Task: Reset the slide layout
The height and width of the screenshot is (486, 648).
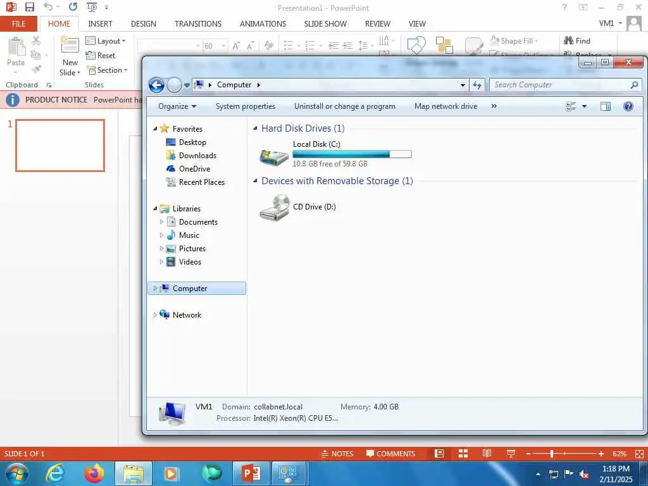Action: (x=101, y=56)
